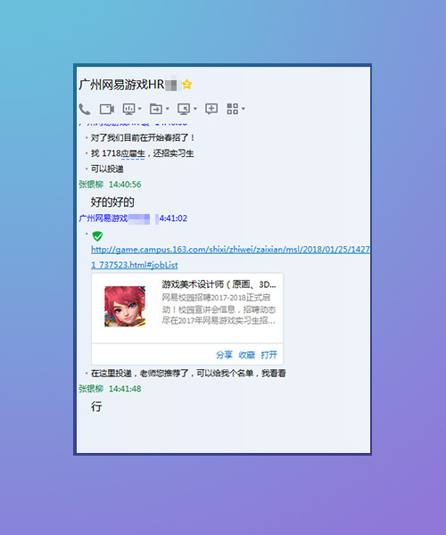
Task: Click 打开 on the link preview card
Action: [268, 355]
